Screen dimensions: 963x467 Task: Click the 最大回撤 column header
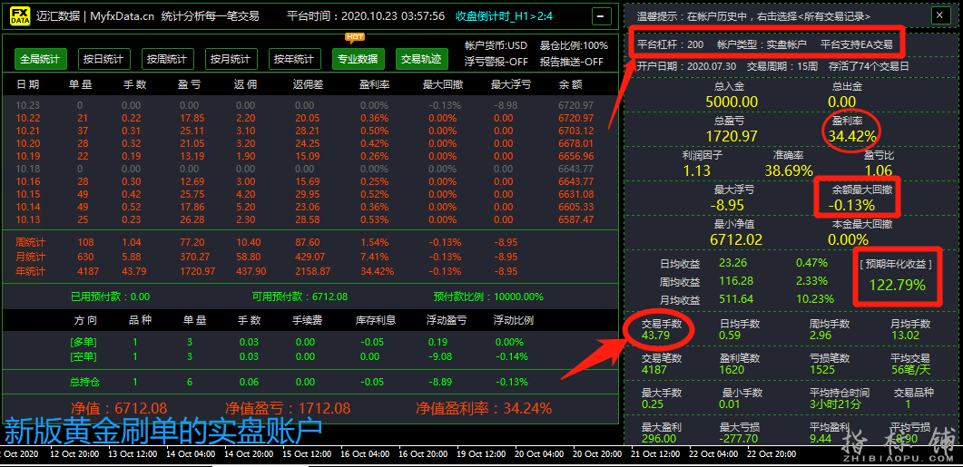442,84
